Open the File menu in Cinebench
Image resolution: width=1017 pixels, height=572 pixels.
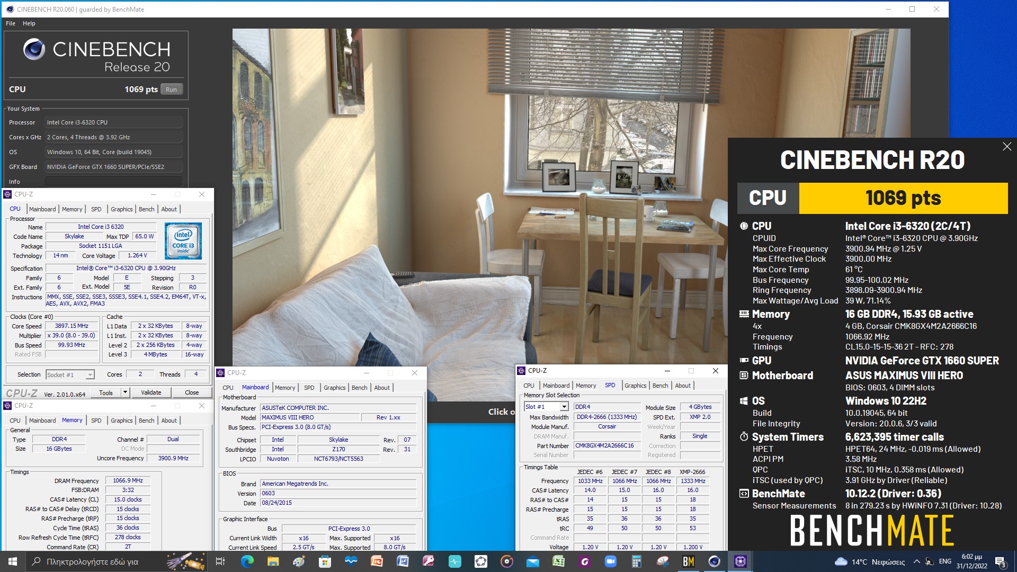click(x=11, y=23)
